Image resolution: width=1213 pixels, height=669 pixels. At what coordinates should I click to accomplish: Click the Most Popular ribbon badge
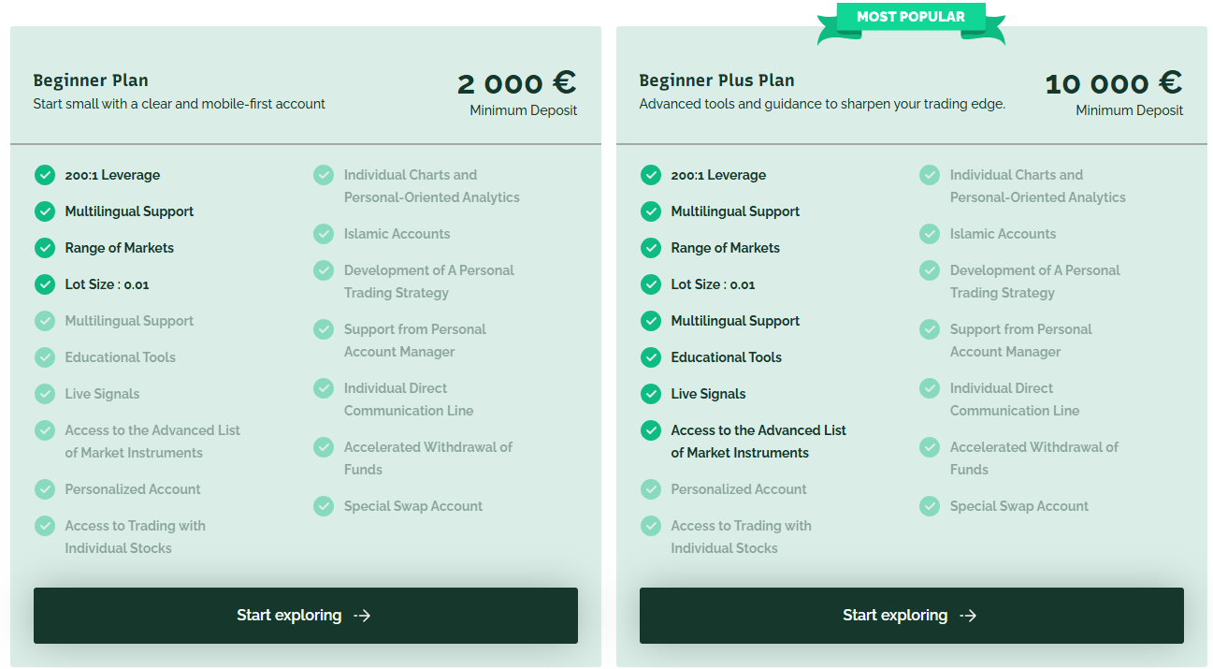[x=911, y=18]
